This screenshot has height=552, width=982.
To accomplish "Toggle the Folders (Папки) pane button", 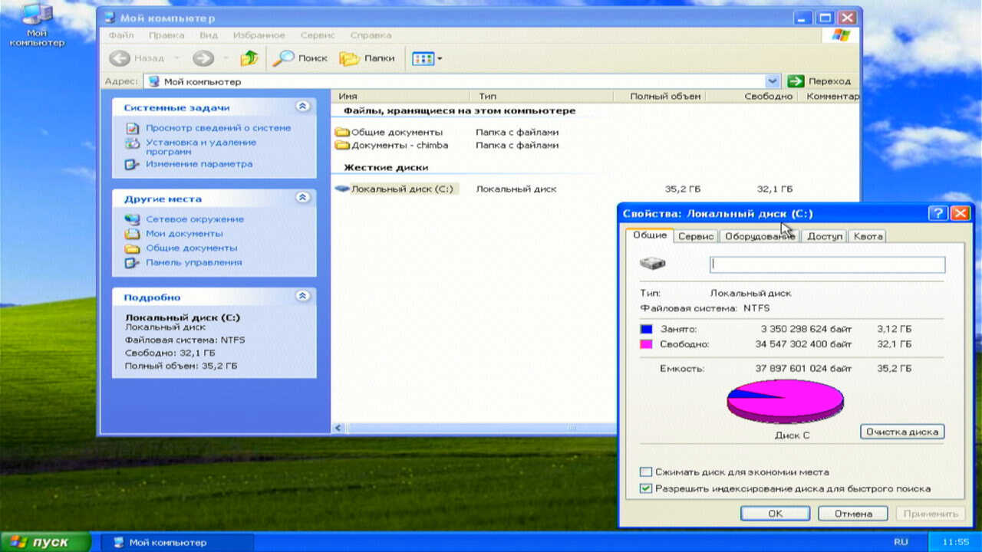I will (367, 58).
